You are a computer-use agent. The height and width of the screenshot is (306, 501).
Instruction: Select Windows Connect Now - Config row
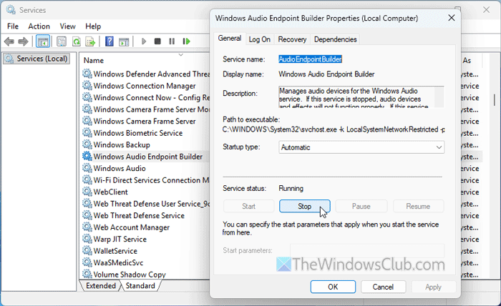pyautogui.click(x=146, y=97)
